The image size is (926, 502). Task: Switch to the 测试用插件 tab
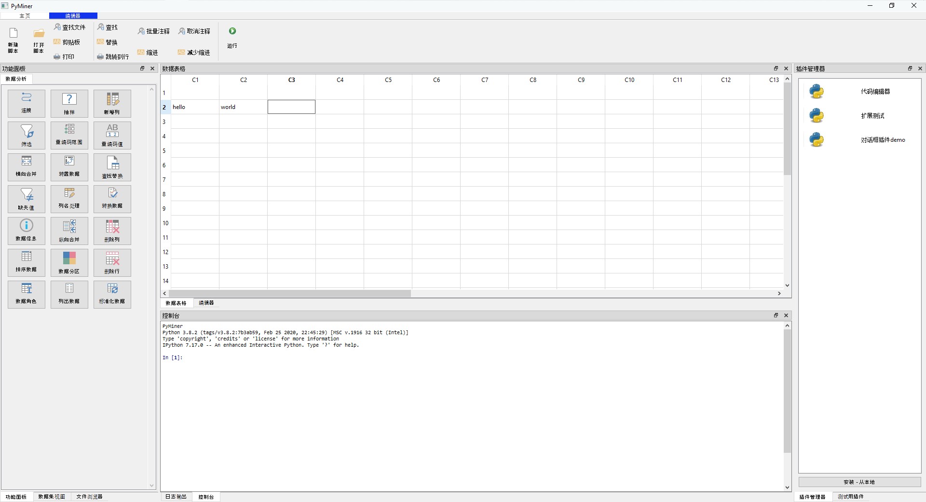pyautogui.click(x=851, y=497)
